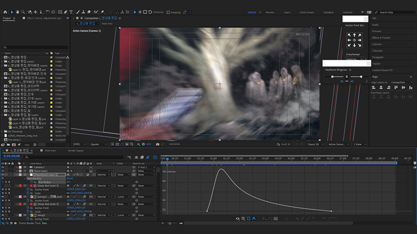The width and height of the screenshot is (417, 234).
Task: Open the Render Queue tab
Action: [75, 150]
